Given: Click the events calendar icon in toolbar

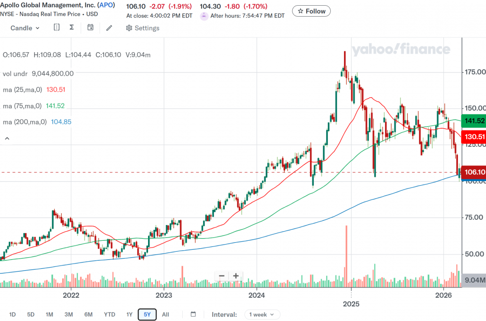Looking at the screenshot, I should [90, 28].
